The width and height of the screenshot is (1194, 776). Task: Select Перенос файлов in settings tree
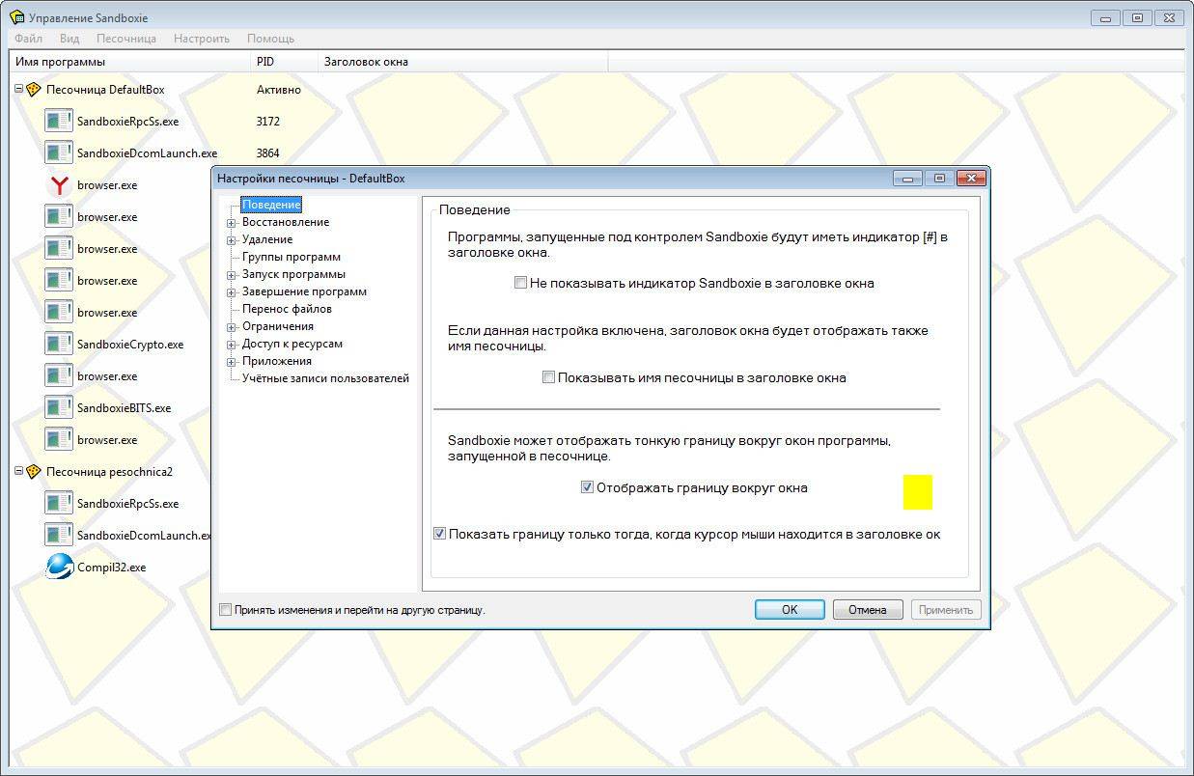(x=287, y=310)
